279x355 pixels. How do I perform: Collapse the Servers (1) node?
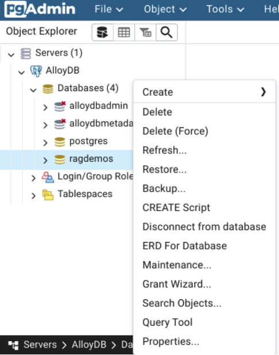click(x=11, y=54)
